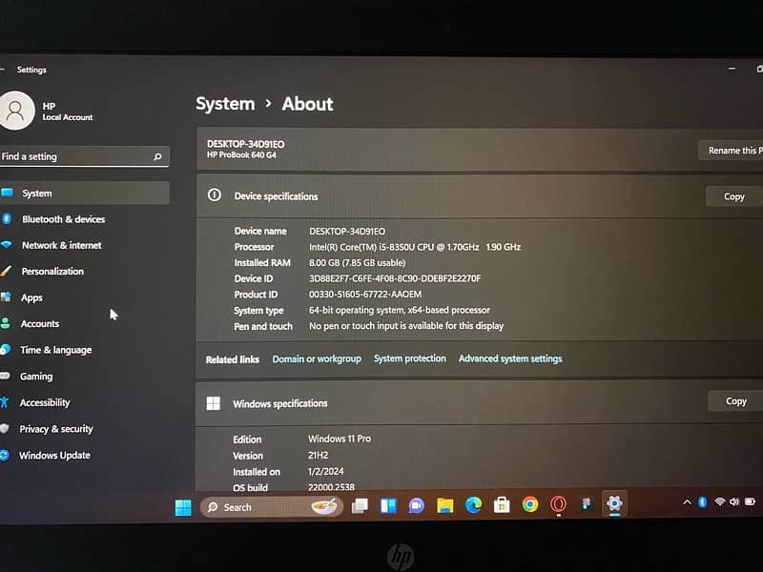Open Microsoft Edge from the taskbar

(474, 505)
